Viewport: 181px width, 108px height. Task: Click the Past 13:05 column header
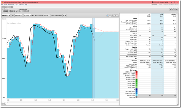point(145,15)
